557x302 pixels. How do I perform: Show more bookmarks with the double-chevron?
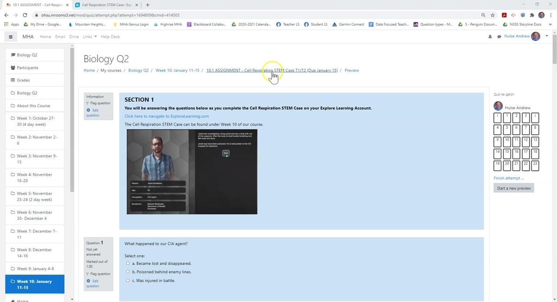(x=550, y=24)
